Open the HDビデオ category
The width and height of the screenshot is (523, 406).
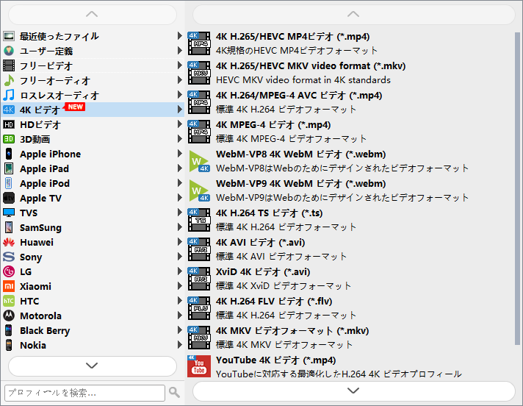coord(93,124)
